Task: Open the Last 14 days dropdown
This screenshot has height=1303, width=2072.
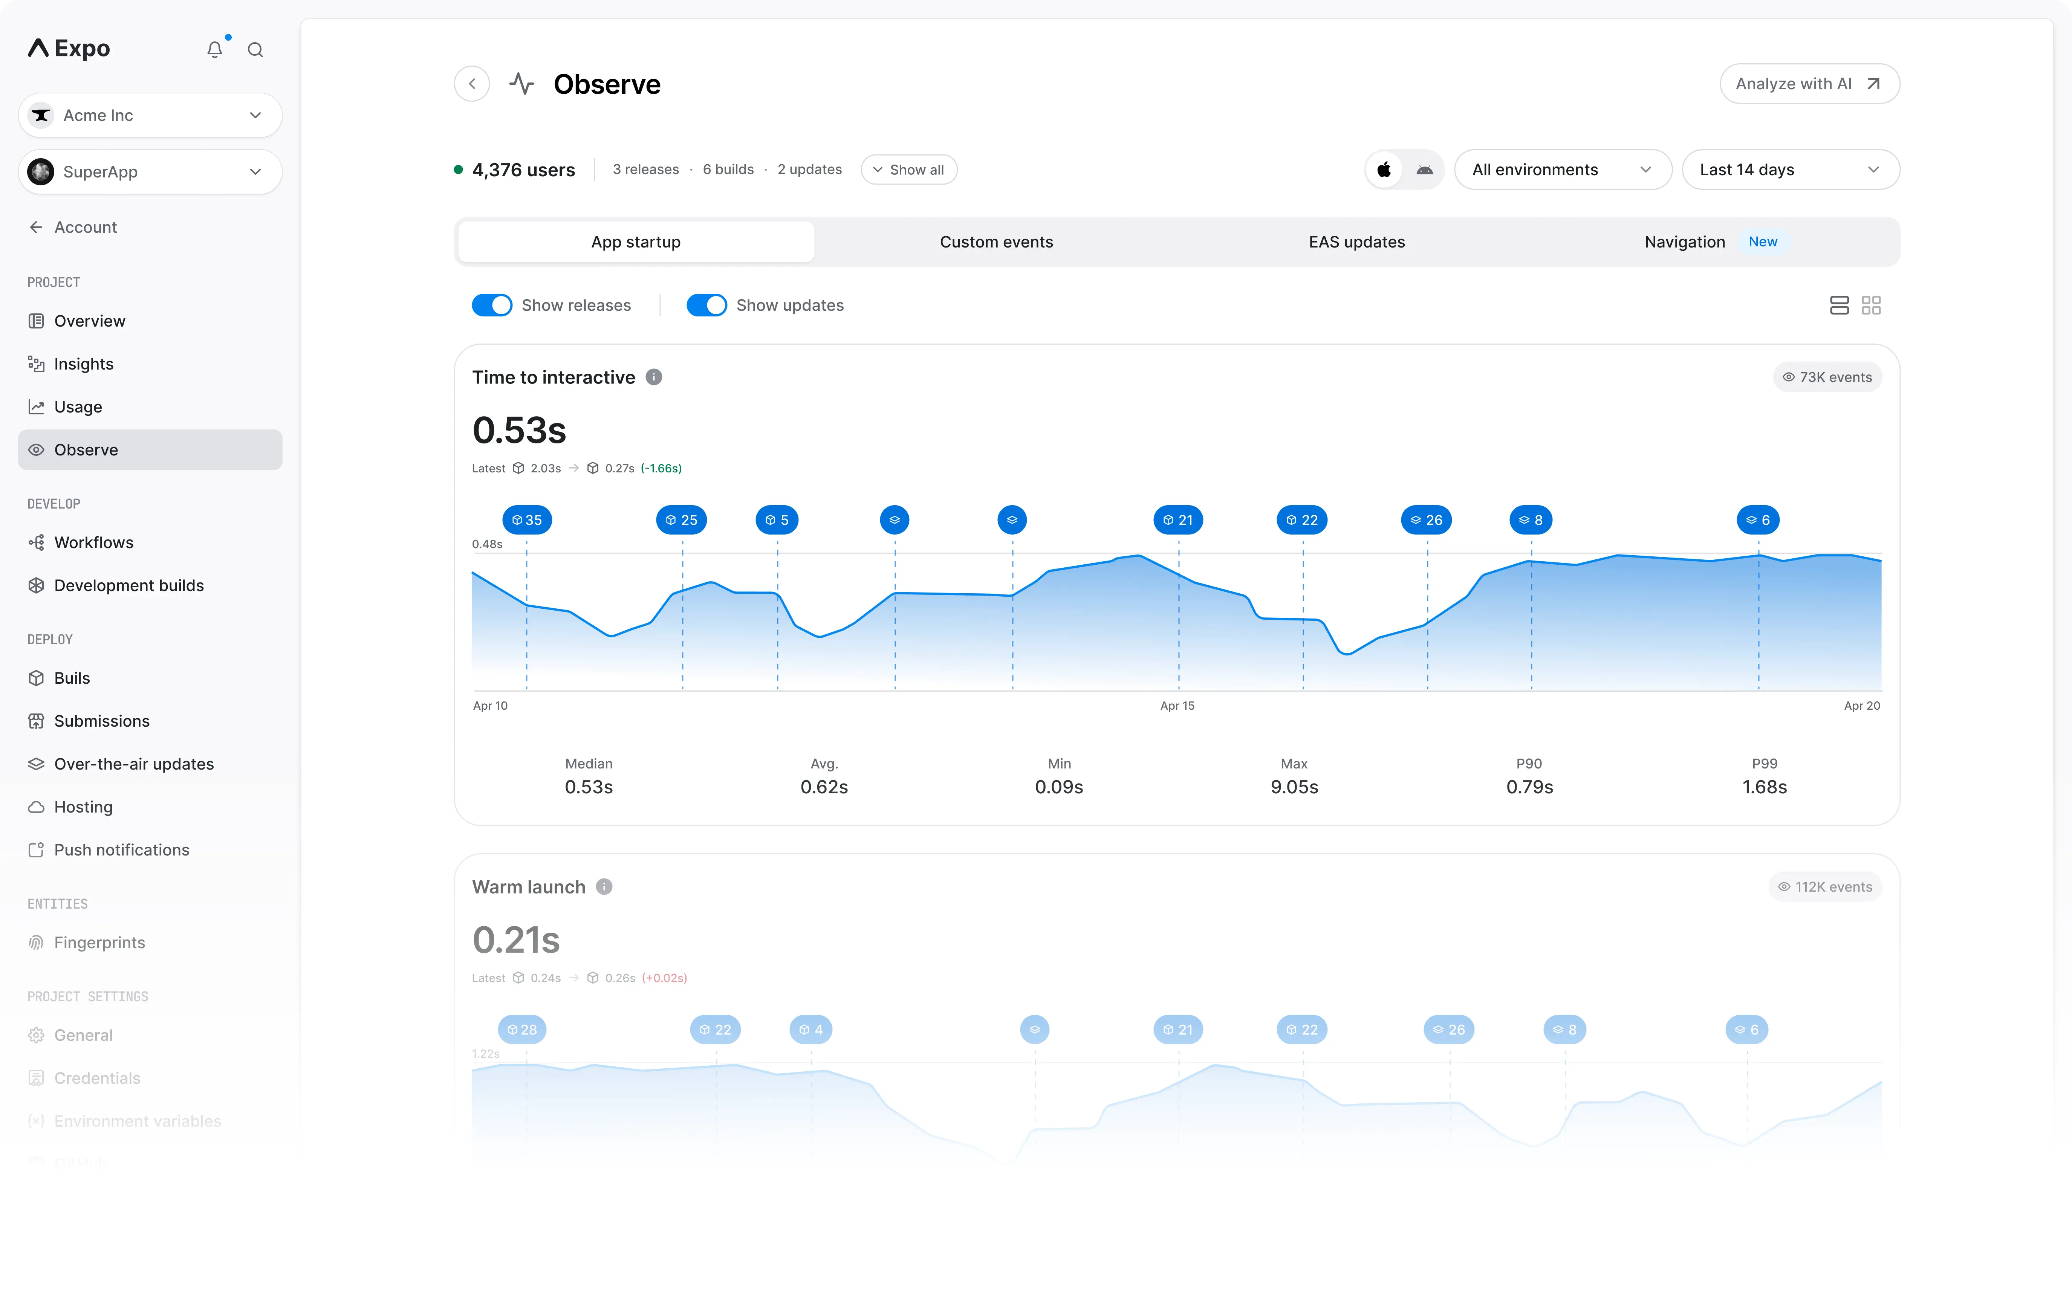Action: coord(1791,170)
